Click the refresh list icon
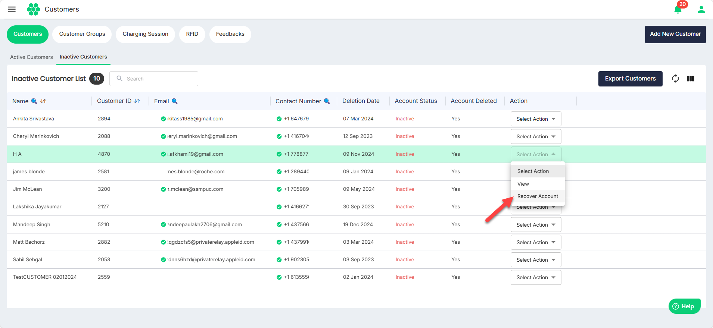The height and width of the screenshot is (328, 713). [x=675, y=79]
